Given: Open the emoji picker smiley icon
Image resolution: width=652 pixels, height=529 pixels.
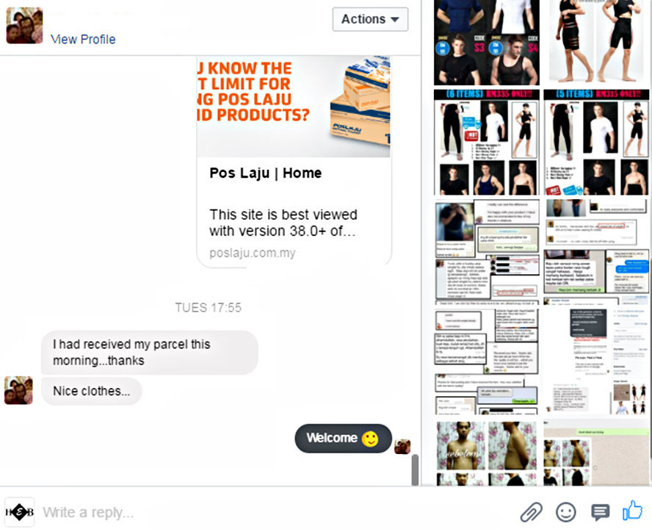Looking at the screenshot, I should pyautogui.click(x=566, y=512).
